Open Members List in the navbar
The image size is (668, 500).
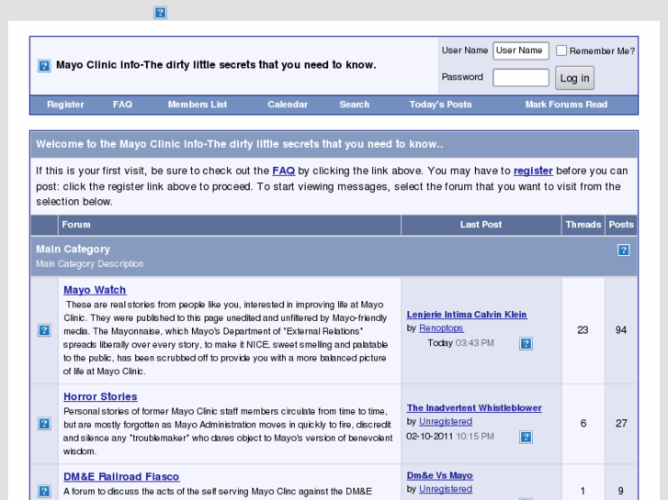[x=197, y=105]
